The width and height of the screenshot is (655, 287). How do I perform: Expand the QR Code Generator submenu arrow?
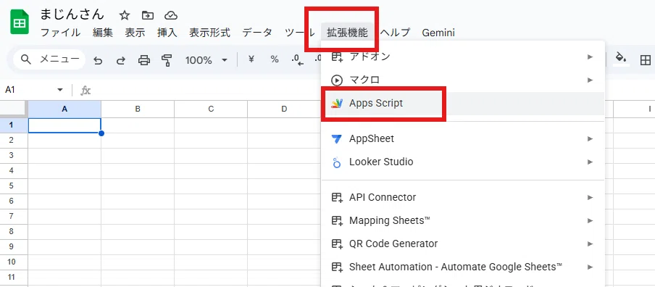click(x=590, y=244)
